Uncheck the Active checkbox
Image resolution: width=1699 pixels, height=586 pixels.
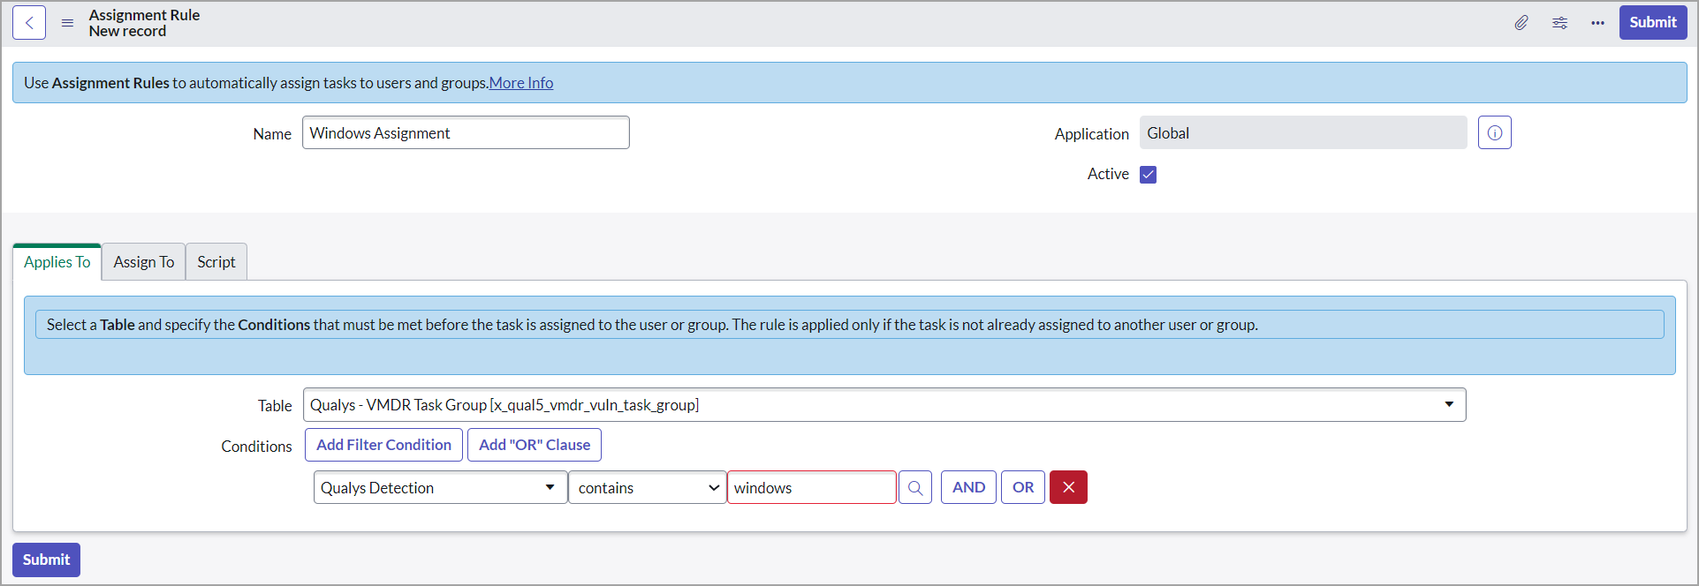[x=1148, y=175]
